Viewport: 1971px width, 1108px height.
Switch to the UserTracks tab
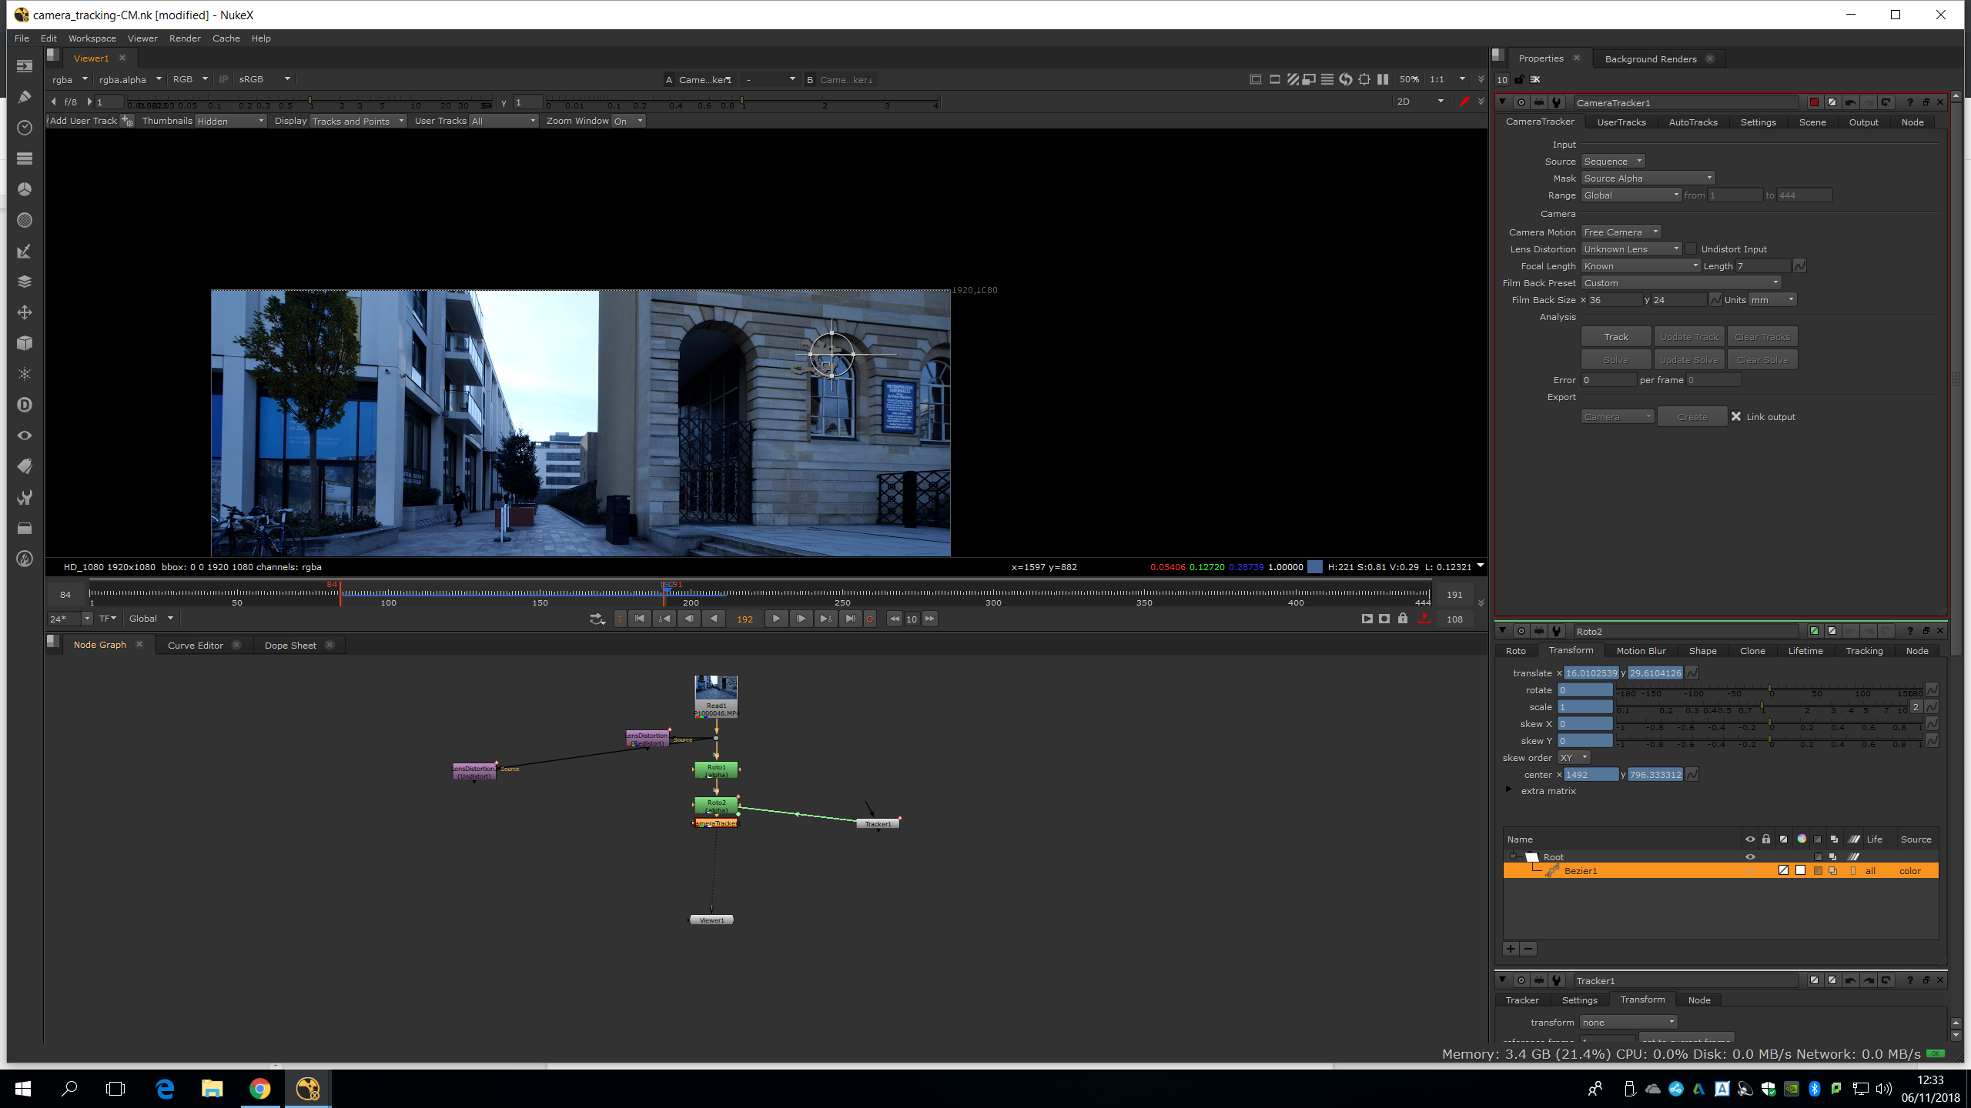tap(1621, 122)
